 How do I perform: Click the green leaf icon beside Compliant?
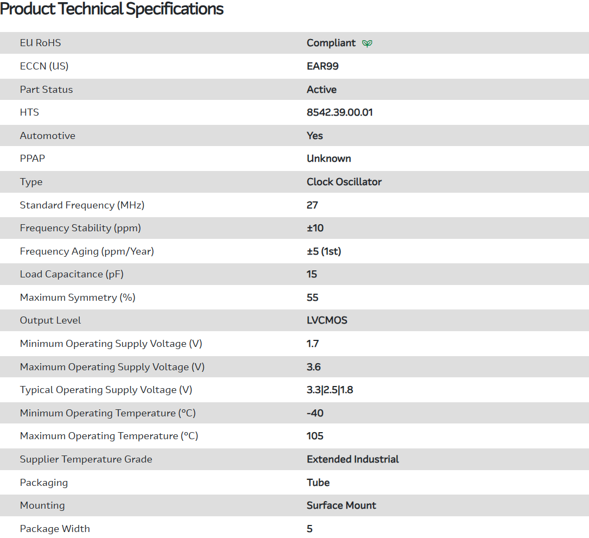click(368, 43)
